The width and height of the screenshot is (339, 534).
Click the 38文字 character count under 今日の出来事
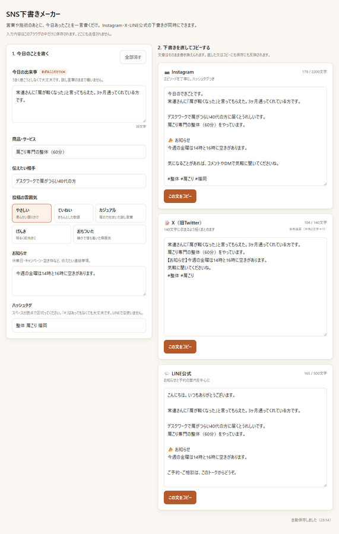[141, 127]
